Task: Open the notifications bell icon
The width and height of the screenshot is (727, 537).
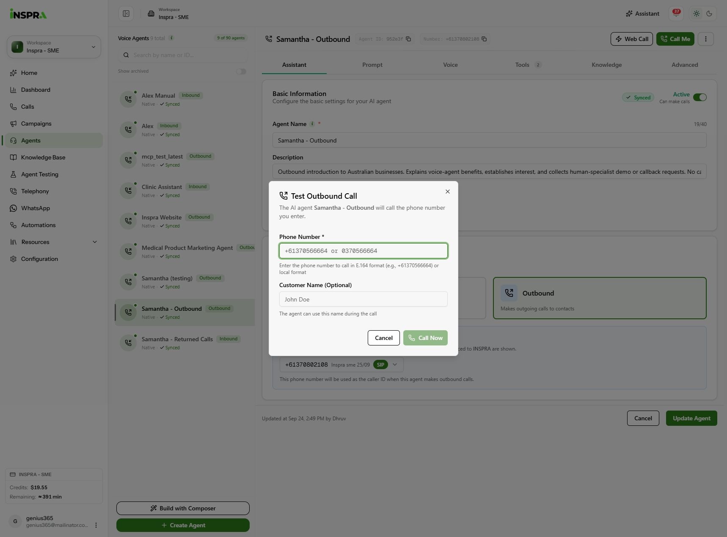Action: [x=676, y=14]
